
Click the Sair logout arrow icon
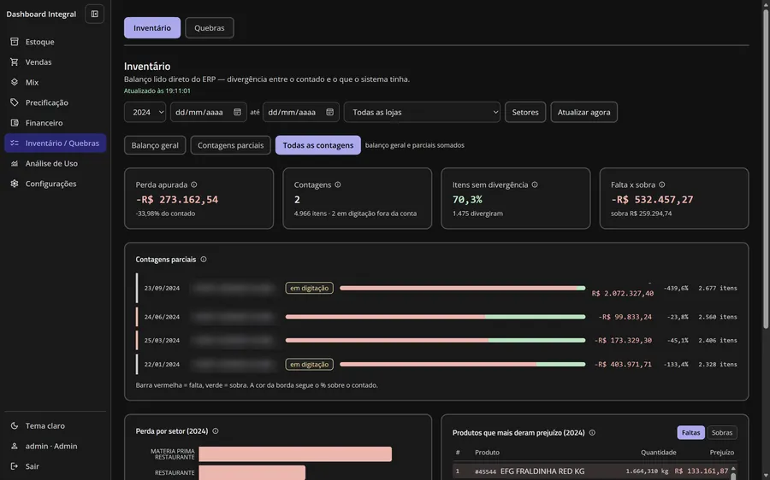[15, 466]
